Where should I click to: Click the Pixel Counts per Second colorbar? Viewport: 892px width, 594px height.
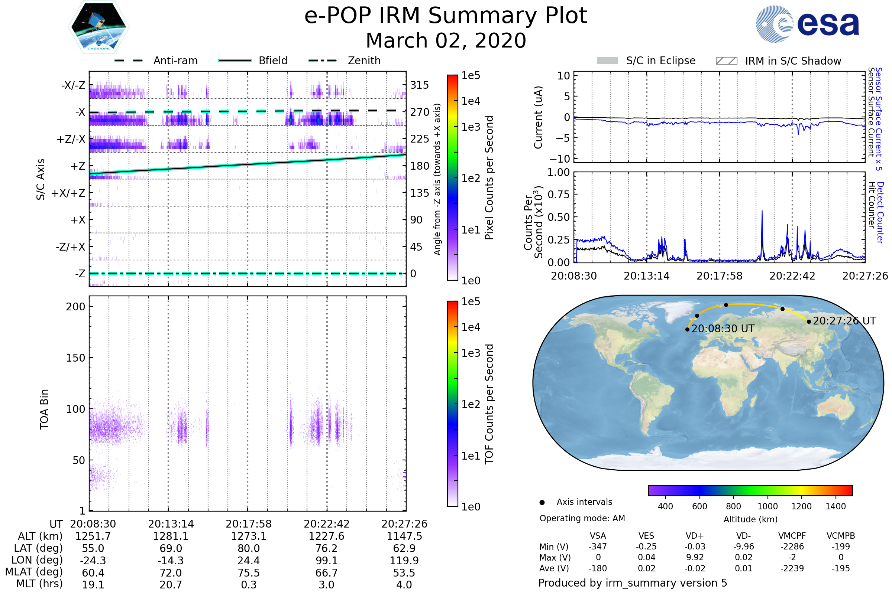point(452,178)
